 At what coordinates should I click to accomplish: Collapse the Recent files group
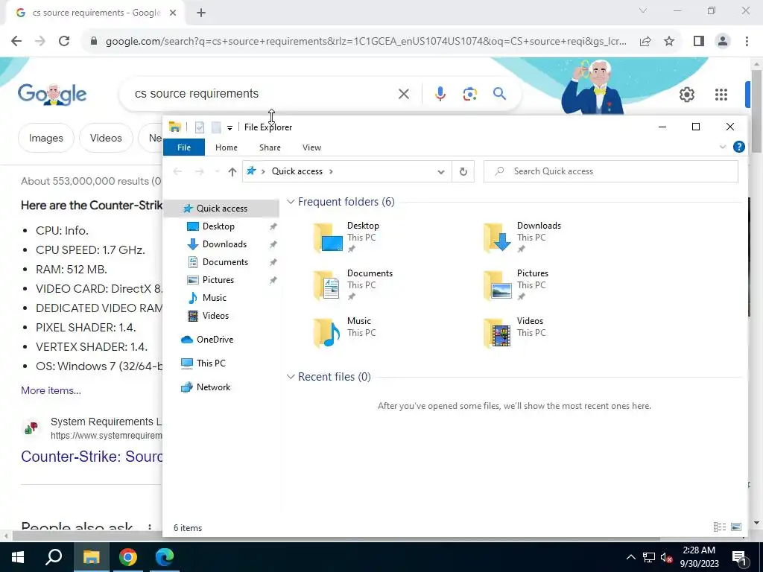[x=291, y=376]
